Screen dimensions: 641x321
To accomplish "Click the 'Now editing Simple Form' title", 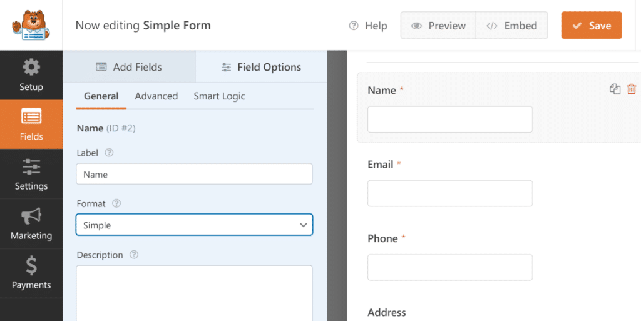I will click(x=143, y=25).
